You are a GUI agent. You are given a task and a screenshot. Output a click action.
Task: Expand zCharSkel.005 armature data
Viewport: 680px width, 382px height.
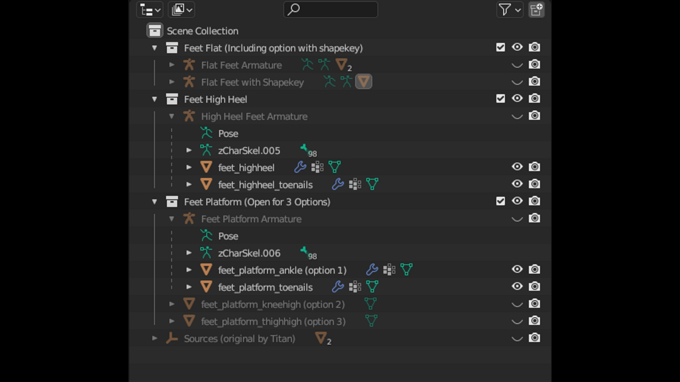(x=189, y=150)
